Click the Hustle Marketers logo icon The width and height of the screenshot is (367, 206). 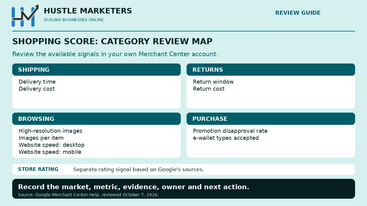click(x=25, y=16)
